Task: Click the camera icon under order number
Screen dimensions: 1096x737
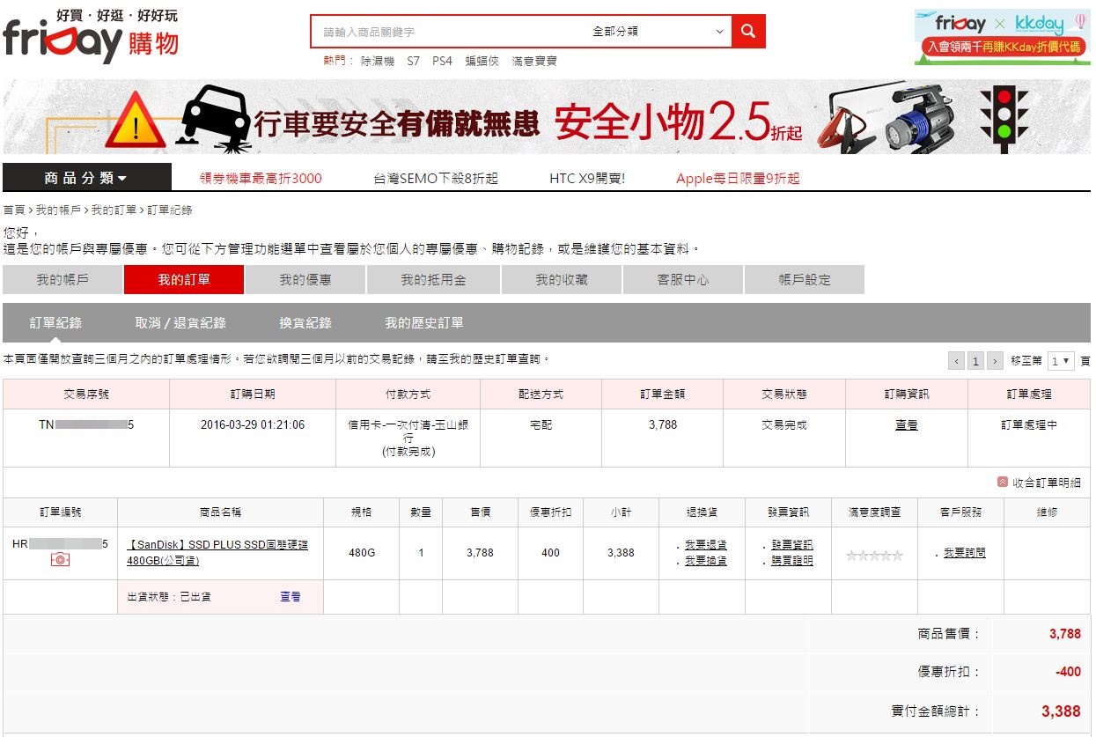Action: point(60,560)
